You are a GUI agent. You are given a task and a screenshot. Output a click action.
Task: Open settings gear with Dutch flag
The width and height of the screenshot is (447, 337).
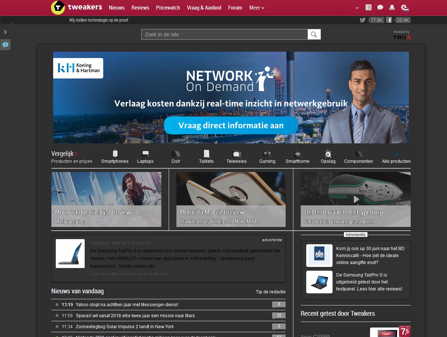coord(404,8)
